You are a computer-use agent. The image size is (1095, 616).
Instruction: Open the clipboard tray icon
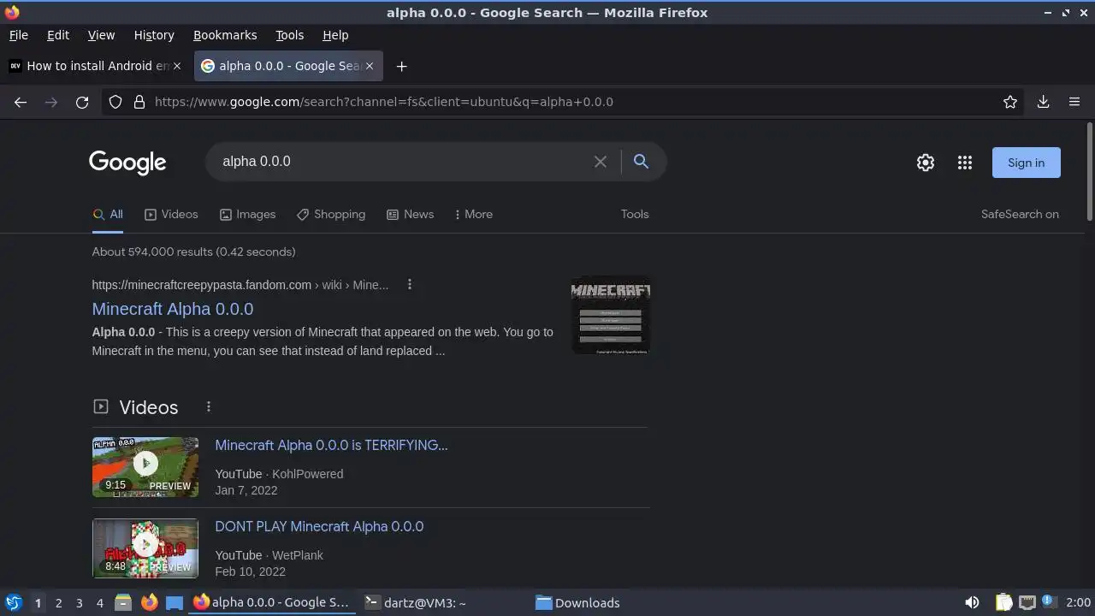click(1004, 602)
